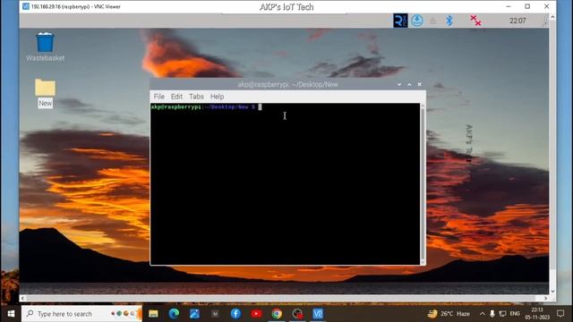The height and width of the screenshot is (322, 573).
Task: Open the Bluetooth menu in Pi panel
Action: pos(449,21)
